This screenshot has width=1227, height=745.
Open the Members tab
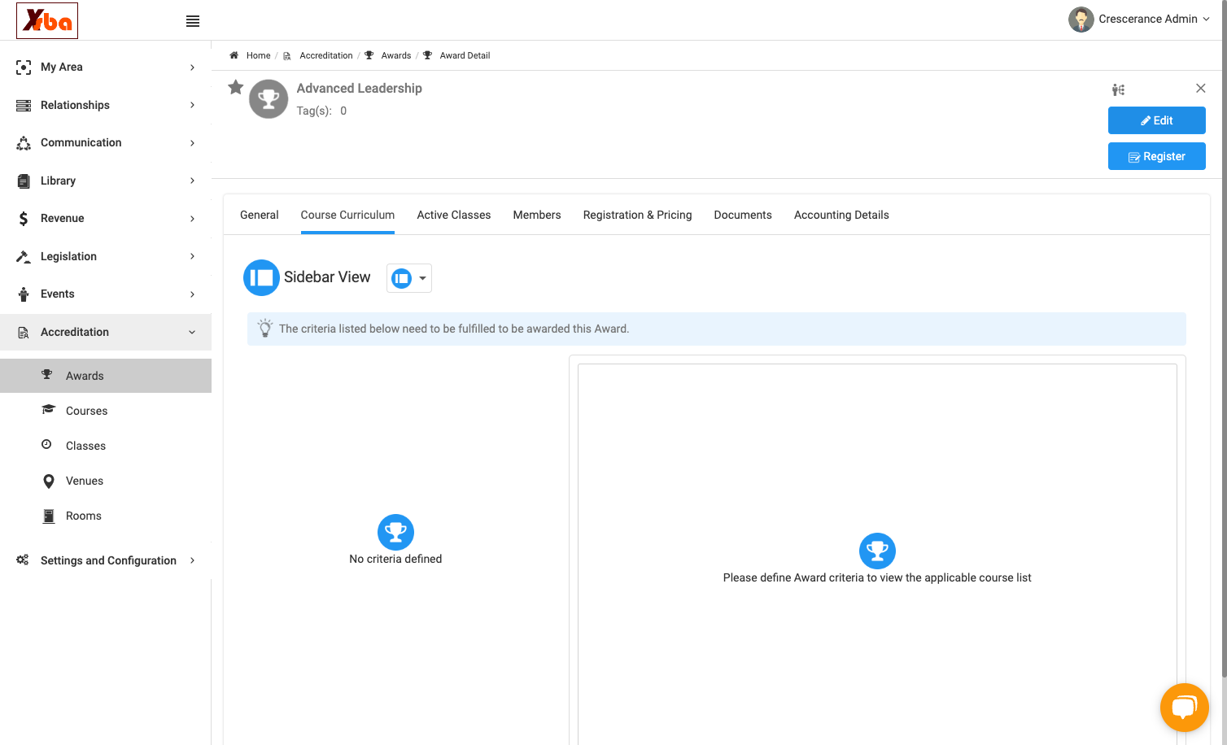click(x=537, y=215)
